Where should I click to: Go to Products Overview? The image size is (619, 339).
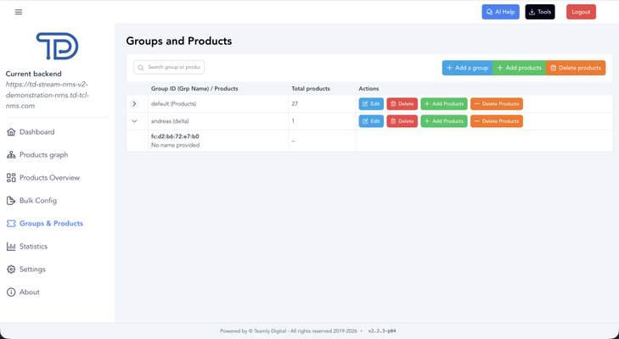(x=49, y=178)
